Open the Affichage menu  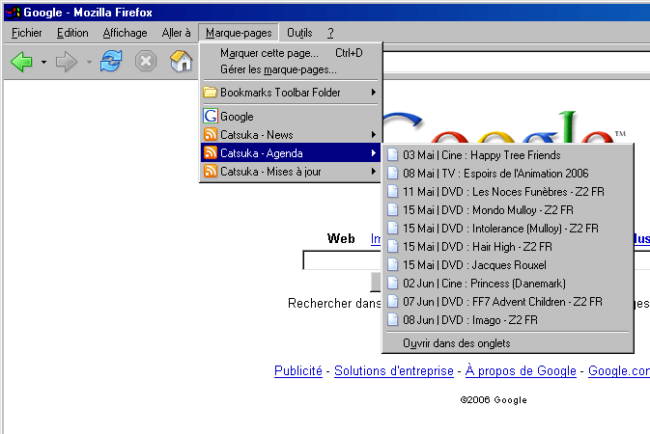point(125,33)
